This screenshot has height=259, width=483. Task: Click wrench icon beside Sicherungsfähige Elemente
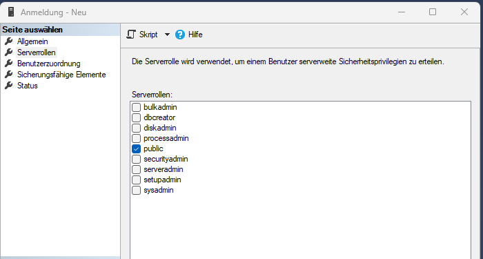coord(9,75)
